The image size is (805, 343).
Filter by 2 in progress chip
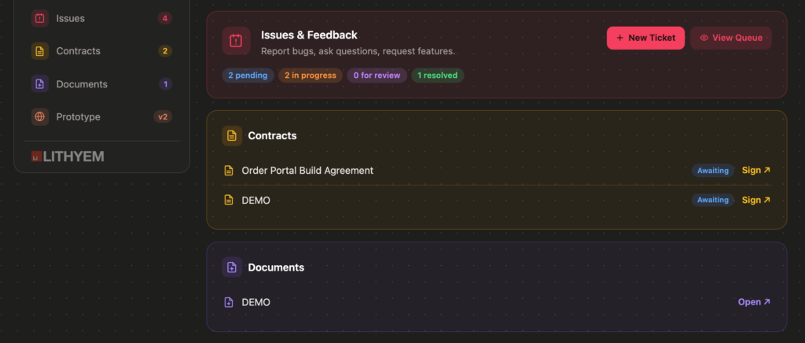(x=311, y=76)
